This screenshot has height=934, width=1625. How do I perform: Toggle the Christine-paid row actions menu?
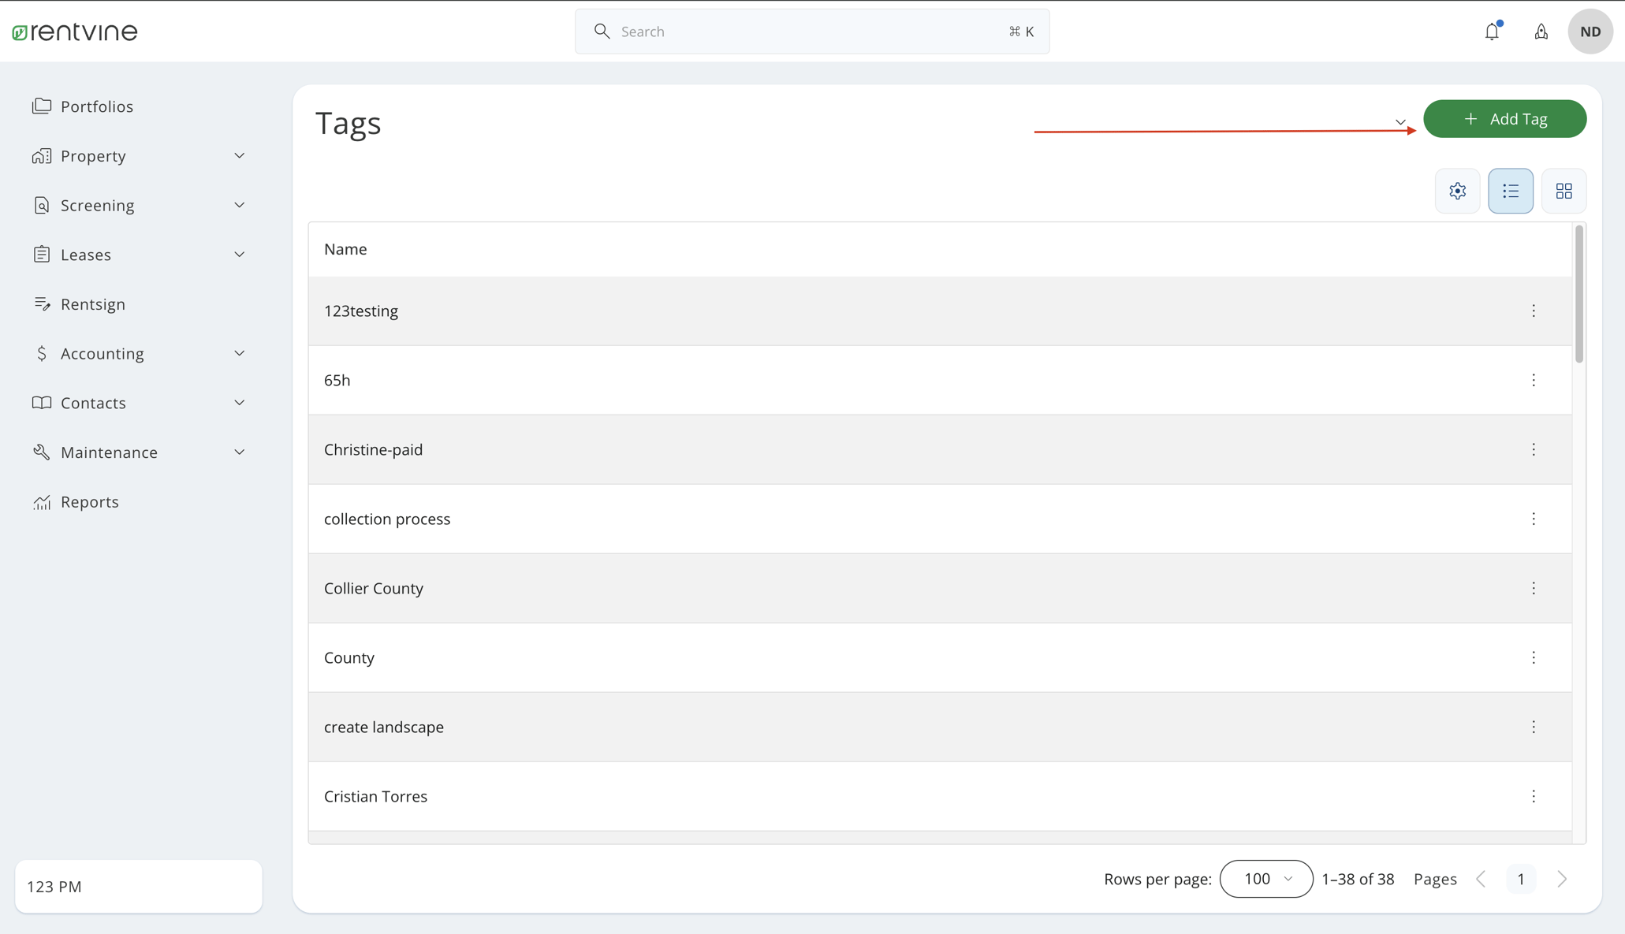pyautogui.click(x=1534, y=449)
